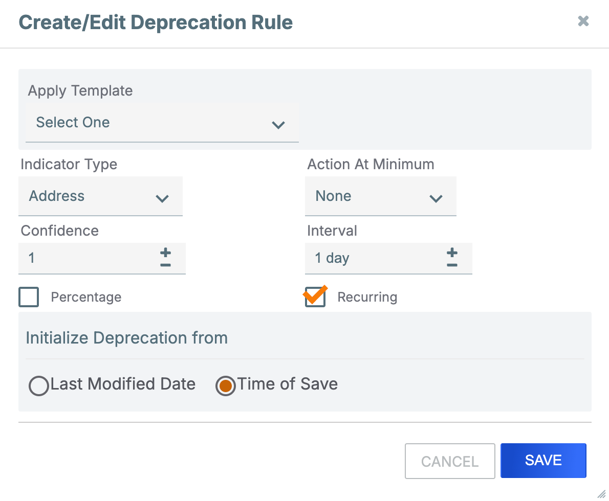Open the Action At Minimum dropdown showing None
Image resolution: width=609 pixels, height=501 pixels.
pyautogui.click(x=374, y=196)
